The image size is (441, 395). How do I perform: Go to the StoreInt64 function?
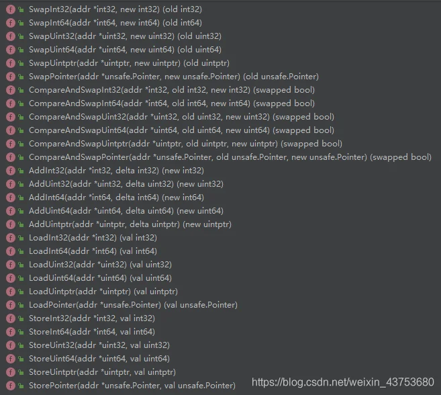(92, 332)
